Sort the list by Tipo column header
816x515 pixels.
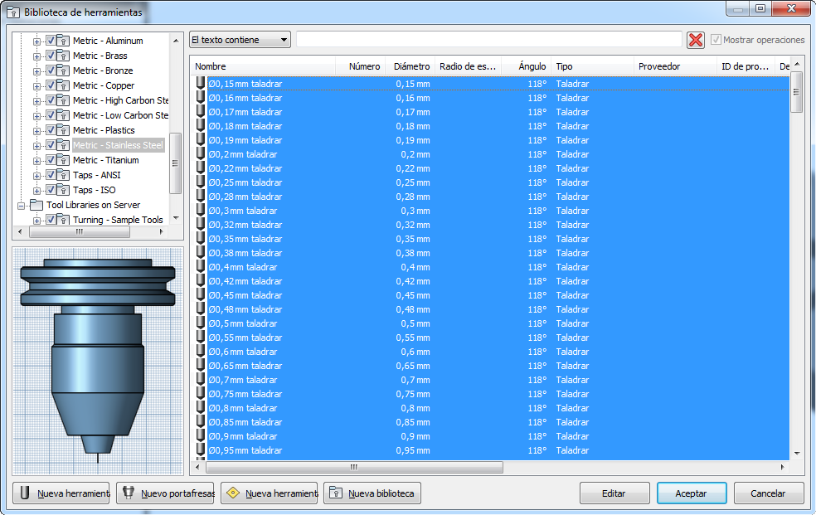pos(592,66)
